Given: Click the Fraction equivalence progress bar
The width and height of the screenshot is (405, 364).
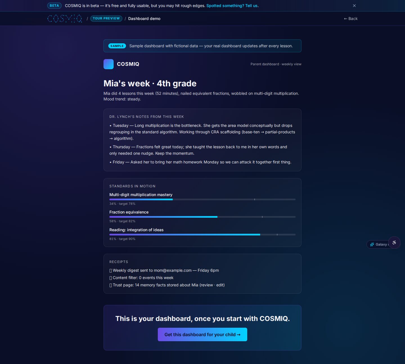Looking at the screenshot, I should 202,217.
